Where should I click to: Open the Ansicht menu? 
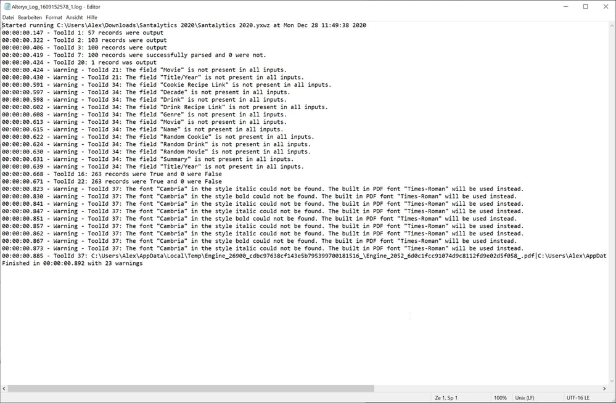[x=75, y=17]
